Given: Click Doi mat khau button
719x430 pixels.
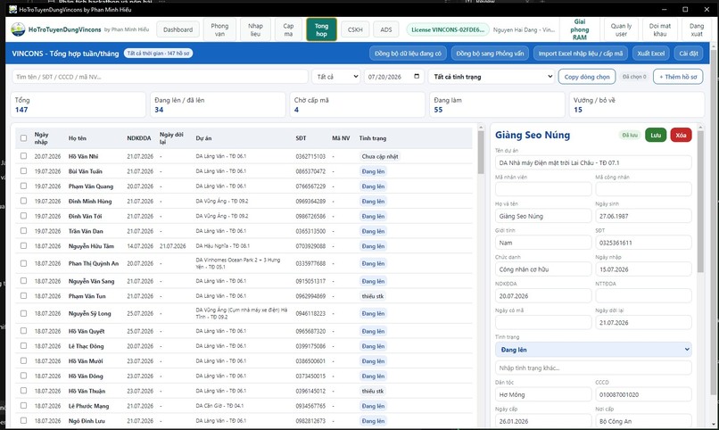Looking at the screenshot, I should (x=660, y=29).
